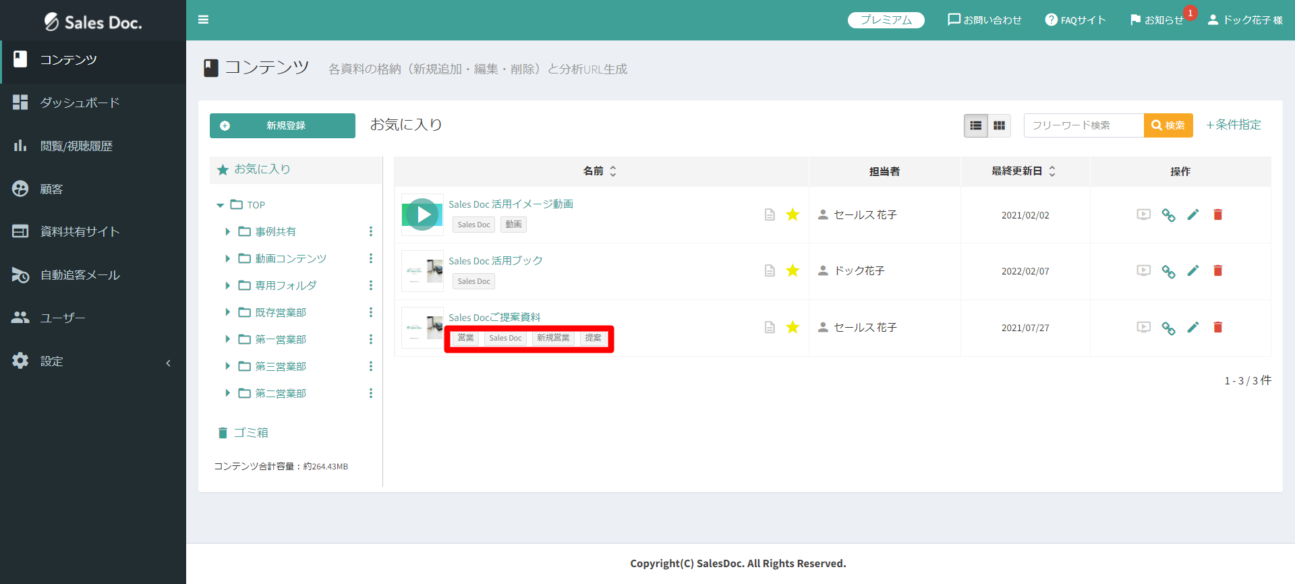1295x584 pixels.
Task: Open 資料共有サイト in sidebar
Action: click(93, 231)
